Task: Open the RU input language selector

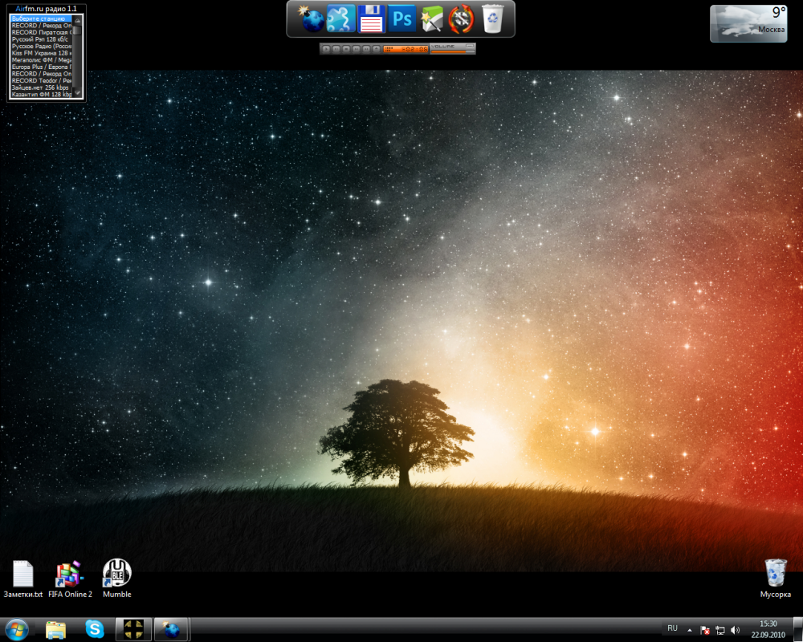Action: tap(672, 628)
